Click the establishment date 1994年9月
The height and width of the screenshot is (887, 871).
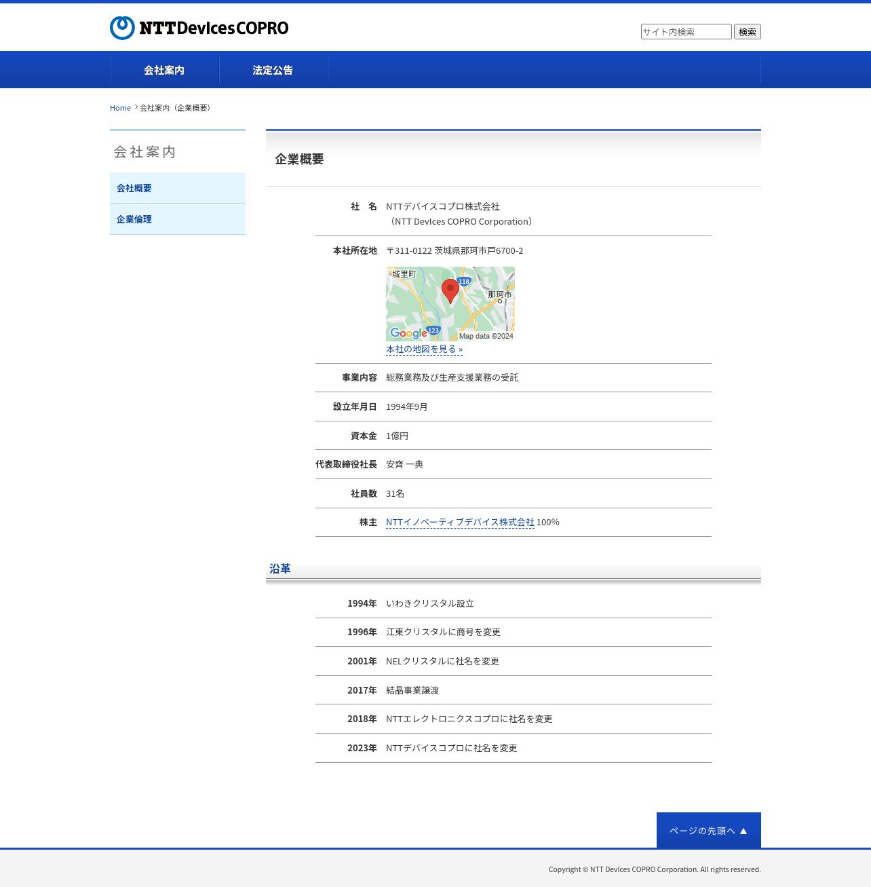point(406,407)
